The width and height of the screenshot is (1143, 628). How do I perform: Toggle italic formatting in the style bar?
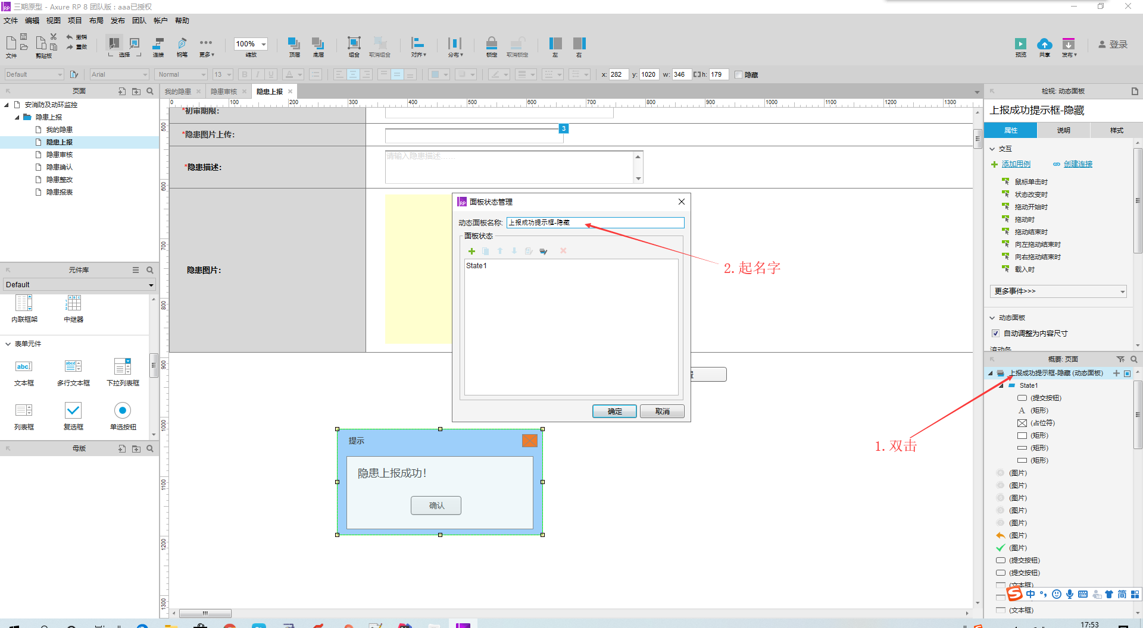[x=257, y=74]
